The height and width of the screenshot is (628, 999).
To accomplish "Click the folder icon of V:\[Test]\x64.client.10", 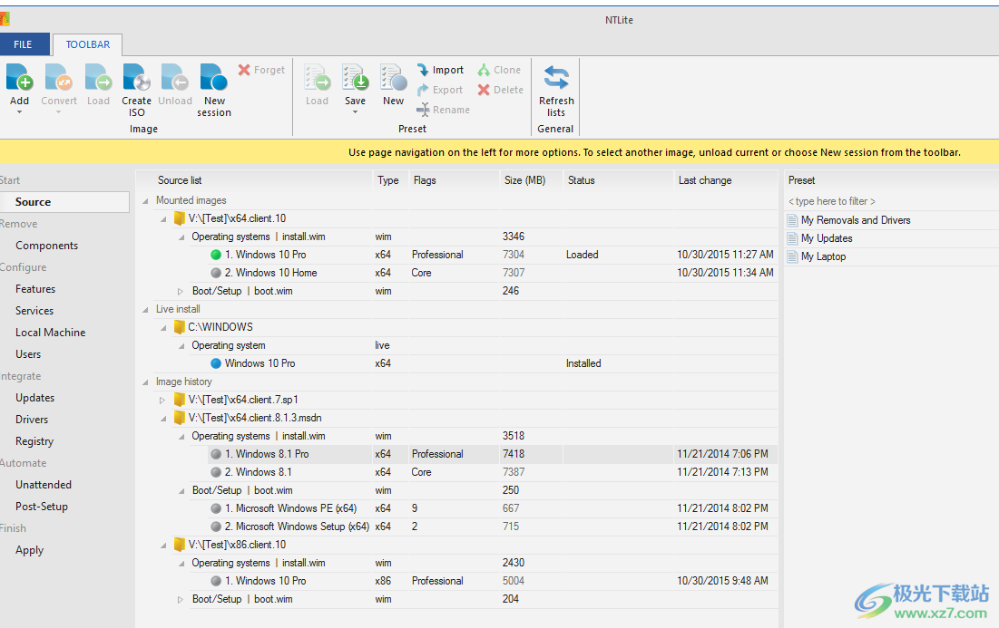I will point(179,218).
